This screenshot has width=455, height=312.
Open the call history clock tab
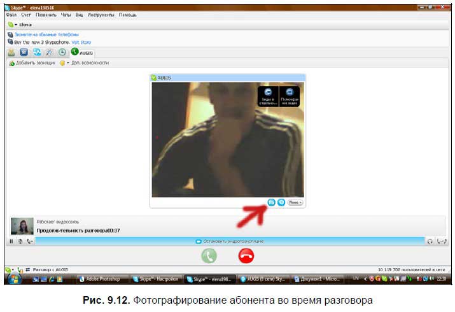click(62, 52)
